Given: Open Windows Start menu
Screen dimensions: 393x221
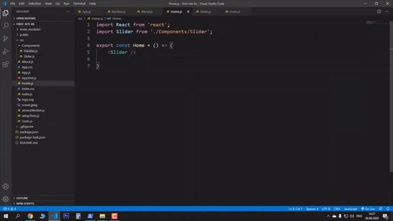Looking at the screenshot, I should click(6, 216).
